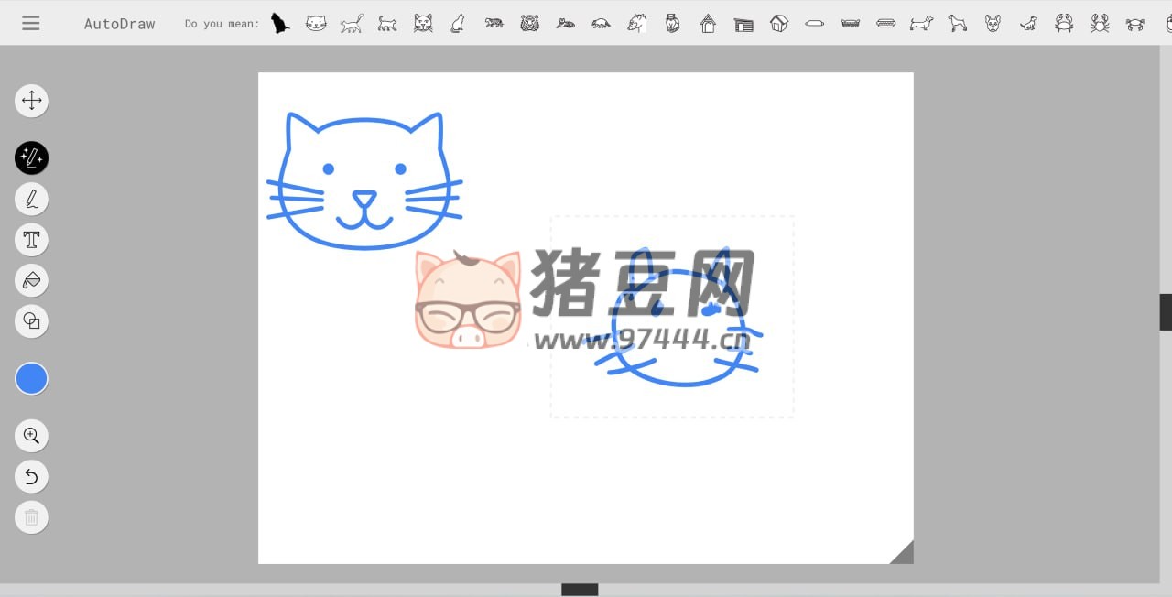The width and height of the screenshot is (1172, 597).
Task: Choose the walking tiger suggestion
Action: pos(494,23)
